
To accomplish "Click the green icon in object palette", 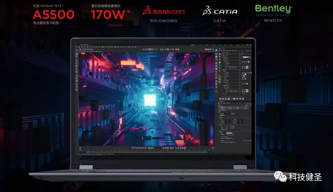I will tap(220, 76).
